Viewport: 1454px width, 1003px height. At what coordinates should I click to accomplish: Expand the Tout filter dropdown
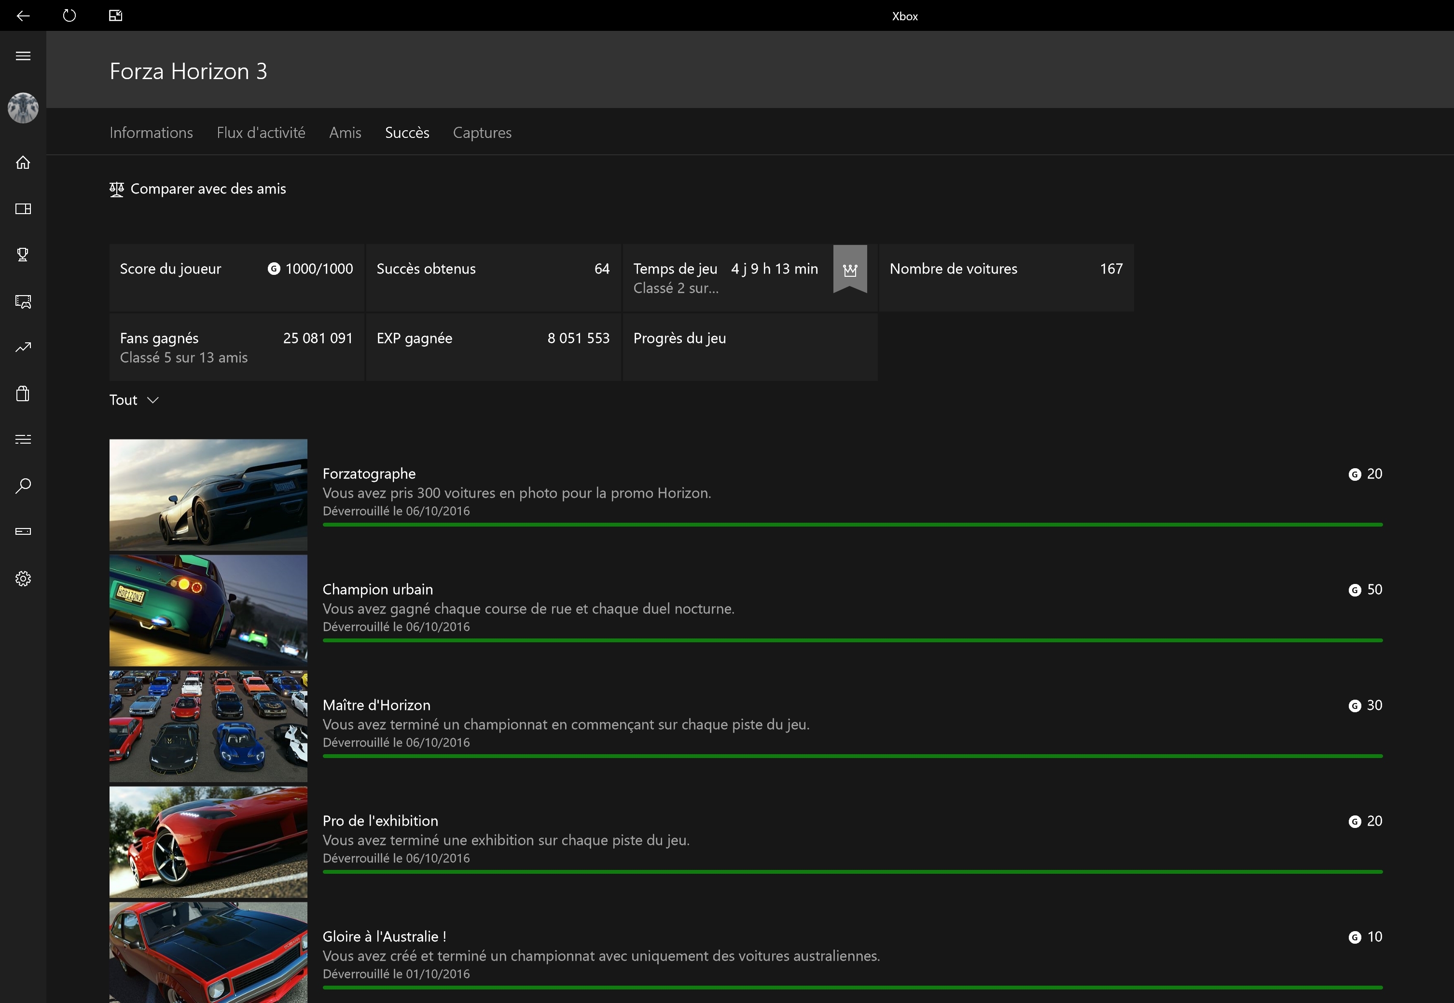point(134,400)
